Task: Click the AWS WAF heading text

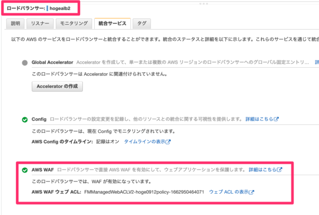Action: point(43,170)
